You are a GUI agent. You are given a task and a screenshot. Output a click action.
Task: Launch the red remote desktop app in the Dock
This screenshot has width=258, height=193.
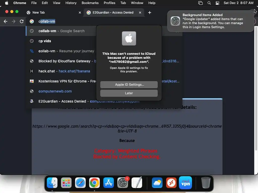(171, 183)
